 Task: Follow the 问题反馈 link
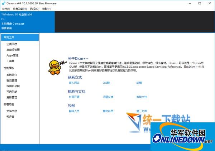tap(108, 97)
